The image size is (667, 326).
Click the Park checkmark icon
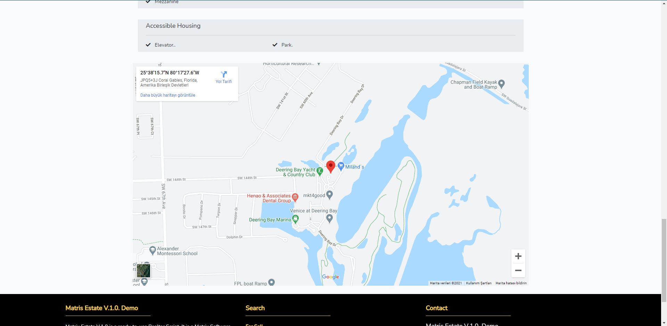tap(275, 45)
